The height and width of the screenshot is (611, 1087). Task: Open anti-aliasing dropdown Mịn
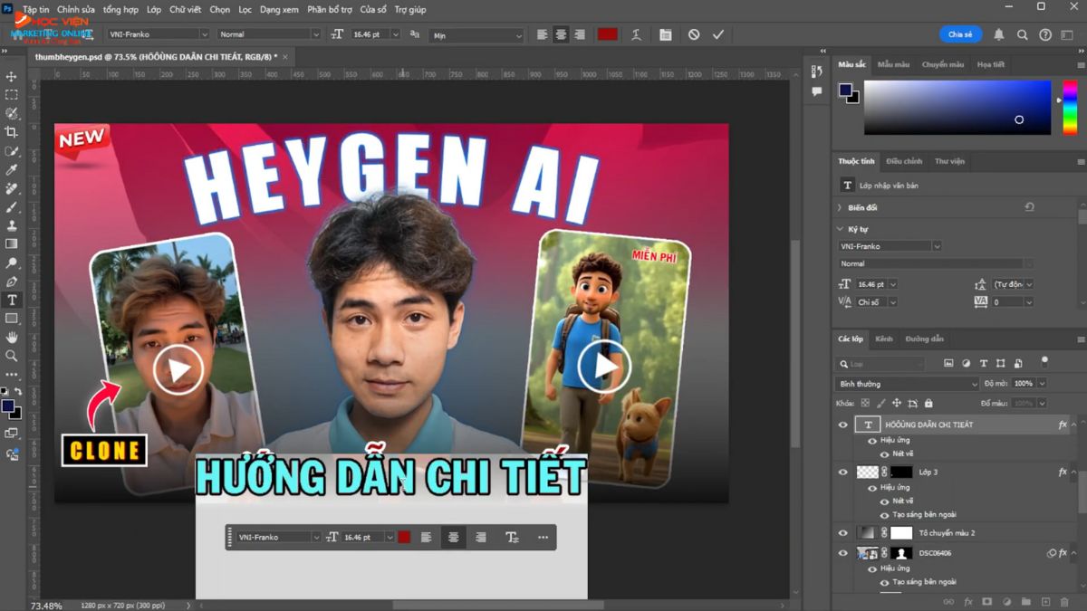coord(477,35)
